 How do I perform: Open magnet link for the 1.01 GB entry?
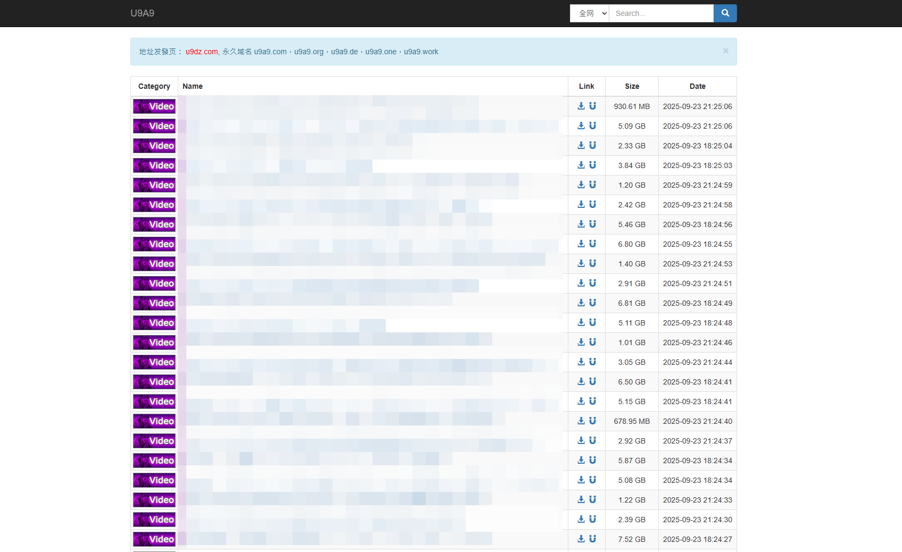pos(592,342)
